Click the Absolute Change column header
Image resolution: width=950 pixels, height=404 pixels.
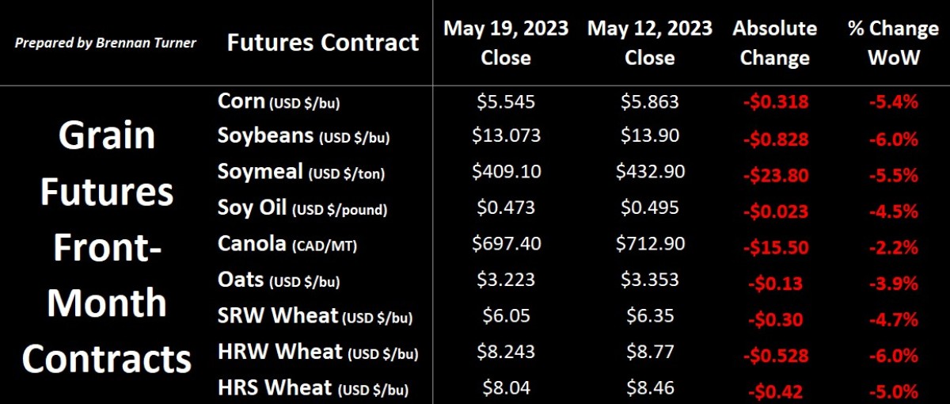click(774, 43)
